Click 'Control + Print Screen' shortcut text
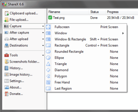Viewport: 138px width, 112px height. tap(102, 45)
